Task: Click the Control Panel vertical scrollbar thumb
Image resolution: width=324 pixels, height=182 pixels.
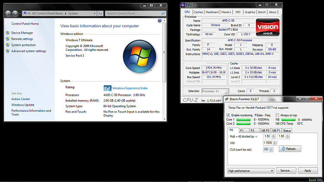Action: pos(165,53)
